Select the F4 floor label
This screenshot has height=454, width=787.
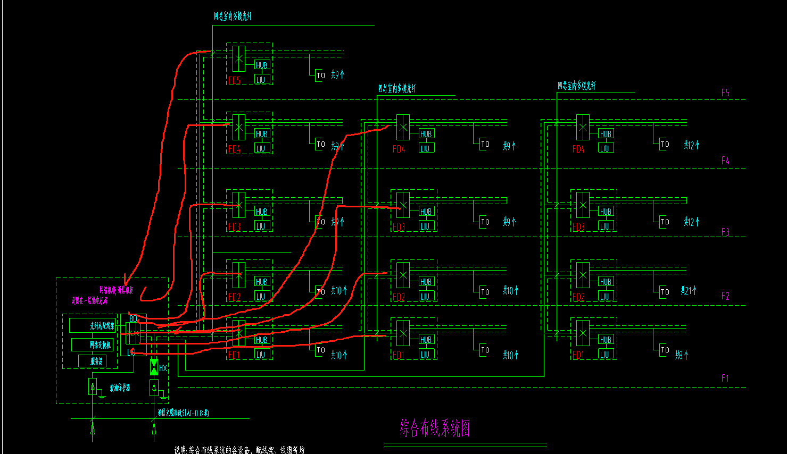click(x=725, y=161)
